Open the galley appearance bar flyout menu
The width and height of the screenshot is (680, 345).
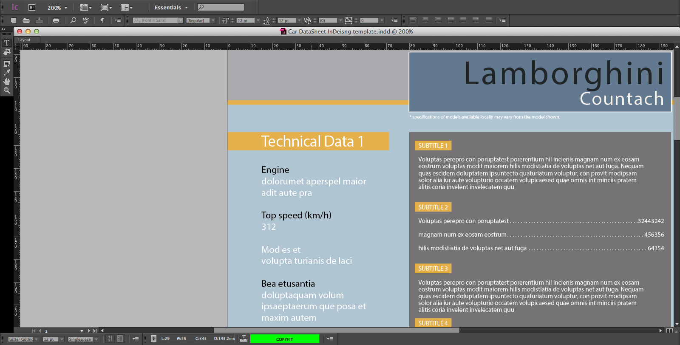[136, 339]
